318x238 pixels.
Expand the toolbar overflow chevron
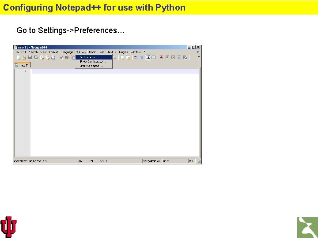[198, 57]
